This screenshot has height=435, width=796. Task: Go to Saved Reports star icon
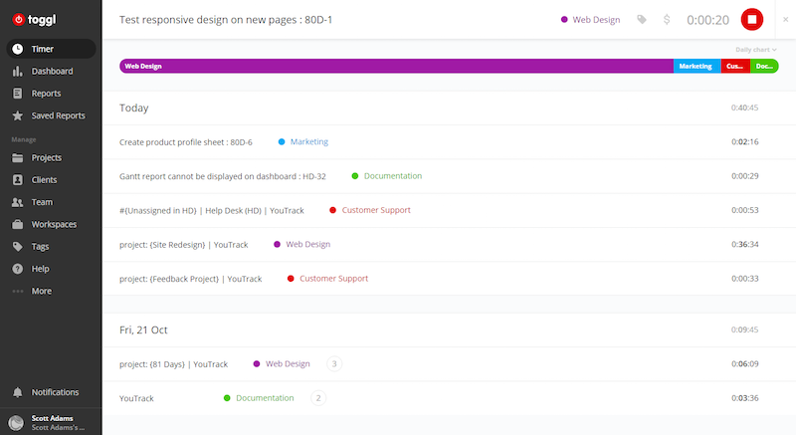coord(18,115)
